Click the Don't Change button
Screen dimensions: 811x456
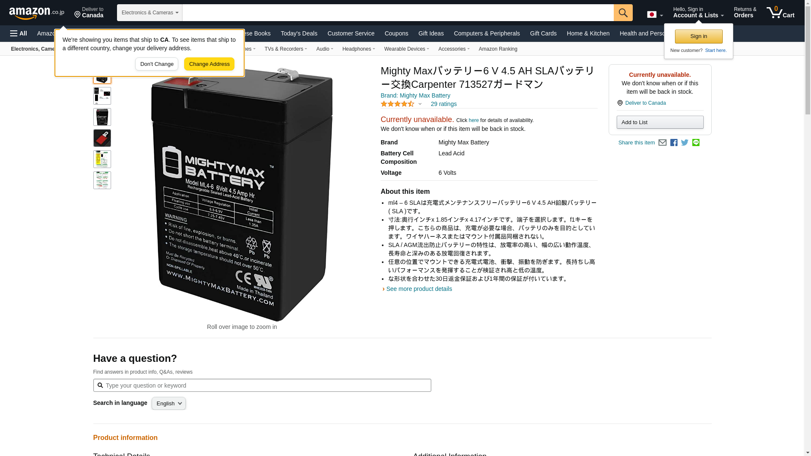[157, 64]
